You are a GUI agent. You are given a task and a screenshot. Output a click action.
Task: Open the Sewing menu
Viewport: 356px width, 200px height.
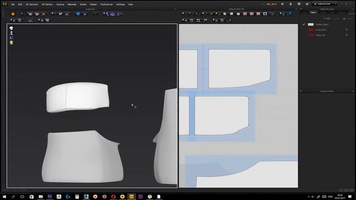tap(60, 4)
